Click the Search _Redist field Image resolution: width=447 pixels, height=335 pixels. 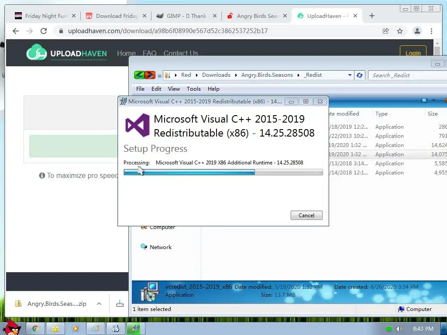tap(408, 75)
